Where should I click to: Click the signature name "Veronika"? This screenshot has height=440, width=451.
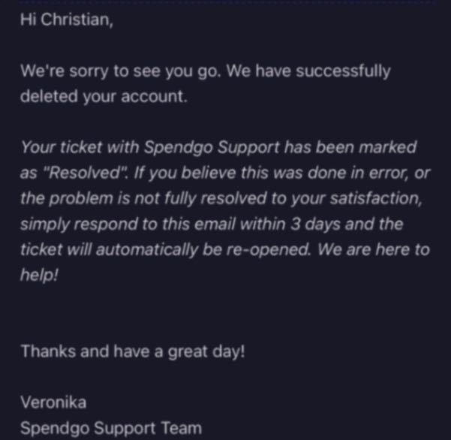pos(53,402)
